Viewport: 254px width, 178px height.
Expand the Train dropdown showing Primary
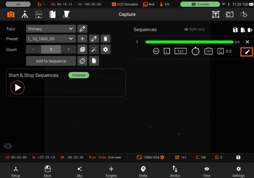51,29
